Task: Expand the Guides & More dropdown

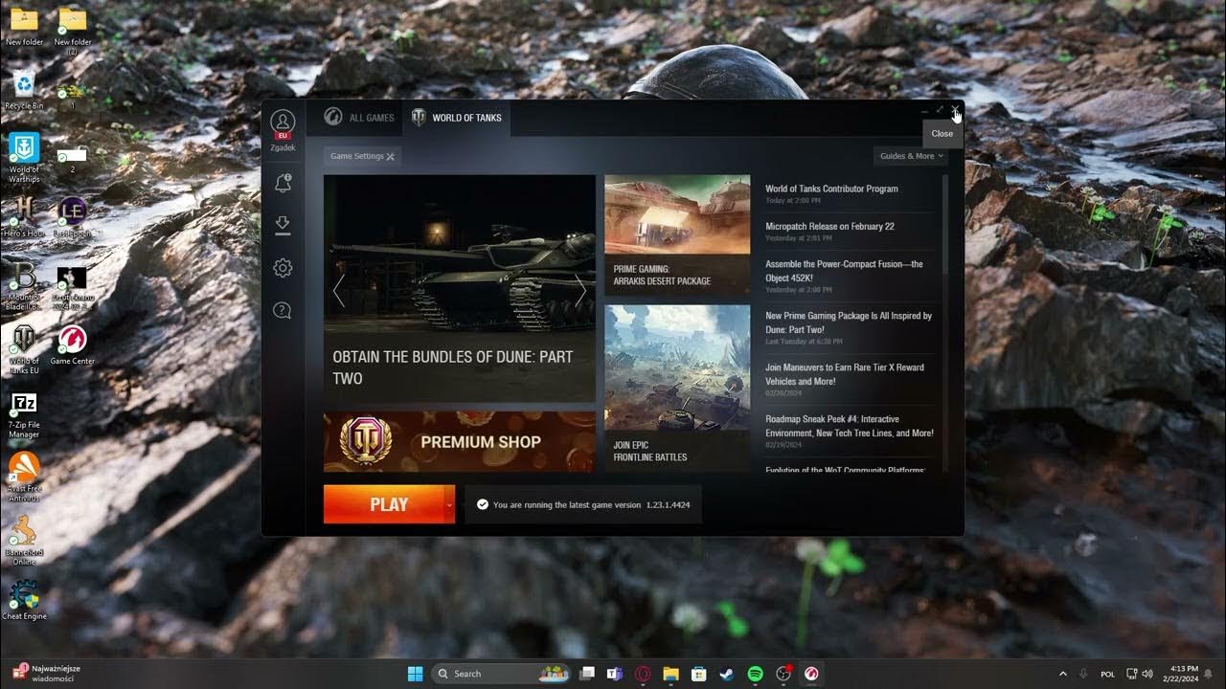Action: click(x=909, y=155)
